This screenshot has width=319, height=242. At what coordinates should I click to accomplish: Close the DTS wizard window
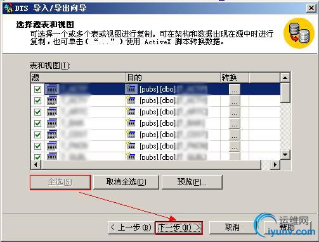pyautogui.click(x=311, y=8)
